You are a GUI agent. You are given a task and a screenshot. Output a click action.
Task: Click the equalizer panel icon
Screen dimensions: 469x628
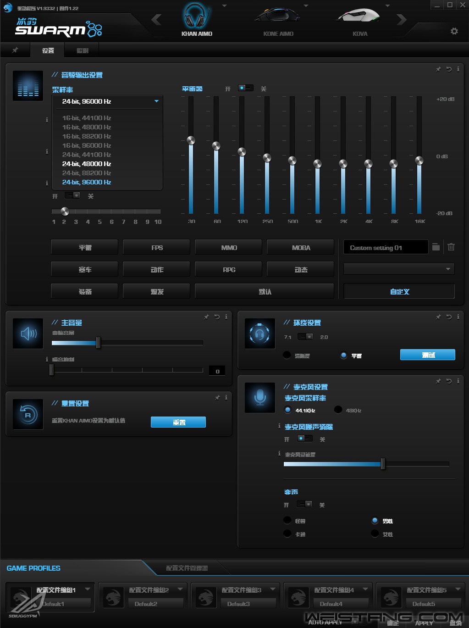(28, 86)
